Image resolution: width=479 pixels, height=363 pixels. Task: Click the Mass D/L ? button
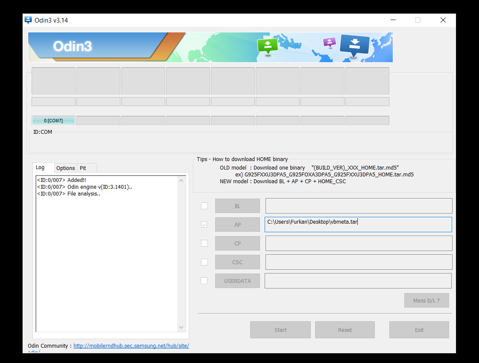[x=426, y=300]
